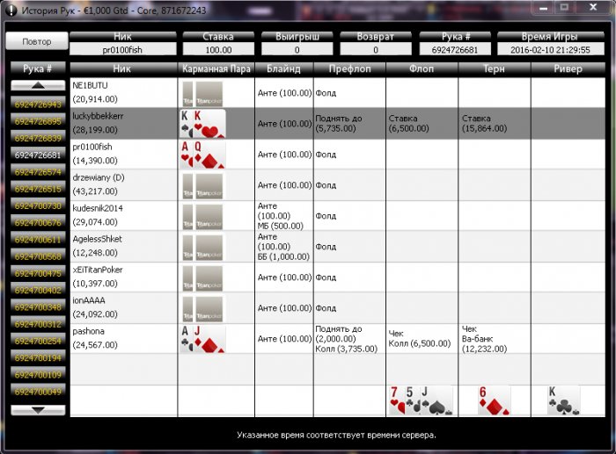Viewport: 616px width, 454px height.
Task: Click the Возврат value 0 field
Action: click(376, 50)
